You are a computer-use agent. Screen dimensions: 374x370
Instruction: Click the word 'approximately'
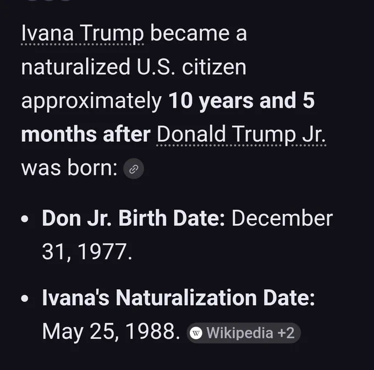[91, 101]
